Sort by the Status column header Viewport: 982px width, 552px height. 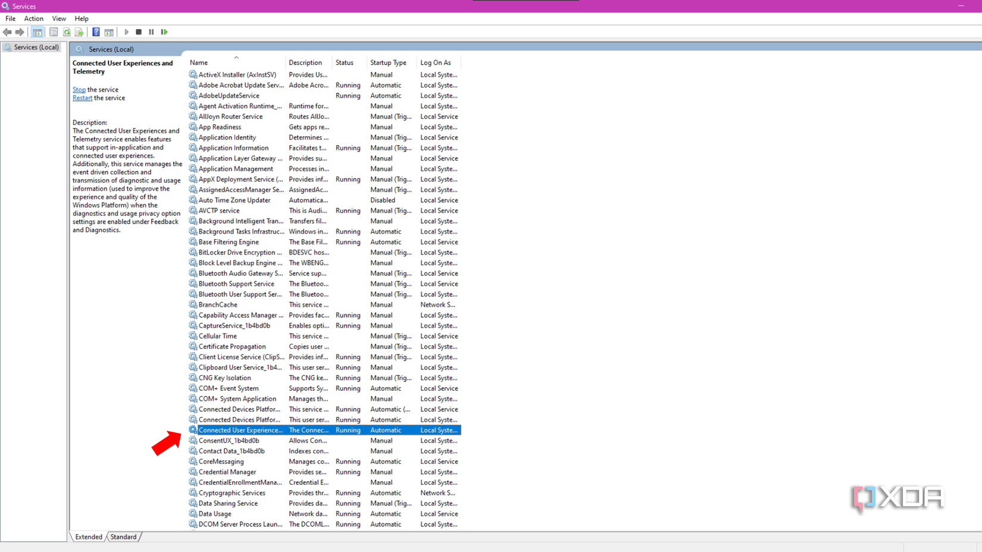pyautogui.click(x=344, y=62)
